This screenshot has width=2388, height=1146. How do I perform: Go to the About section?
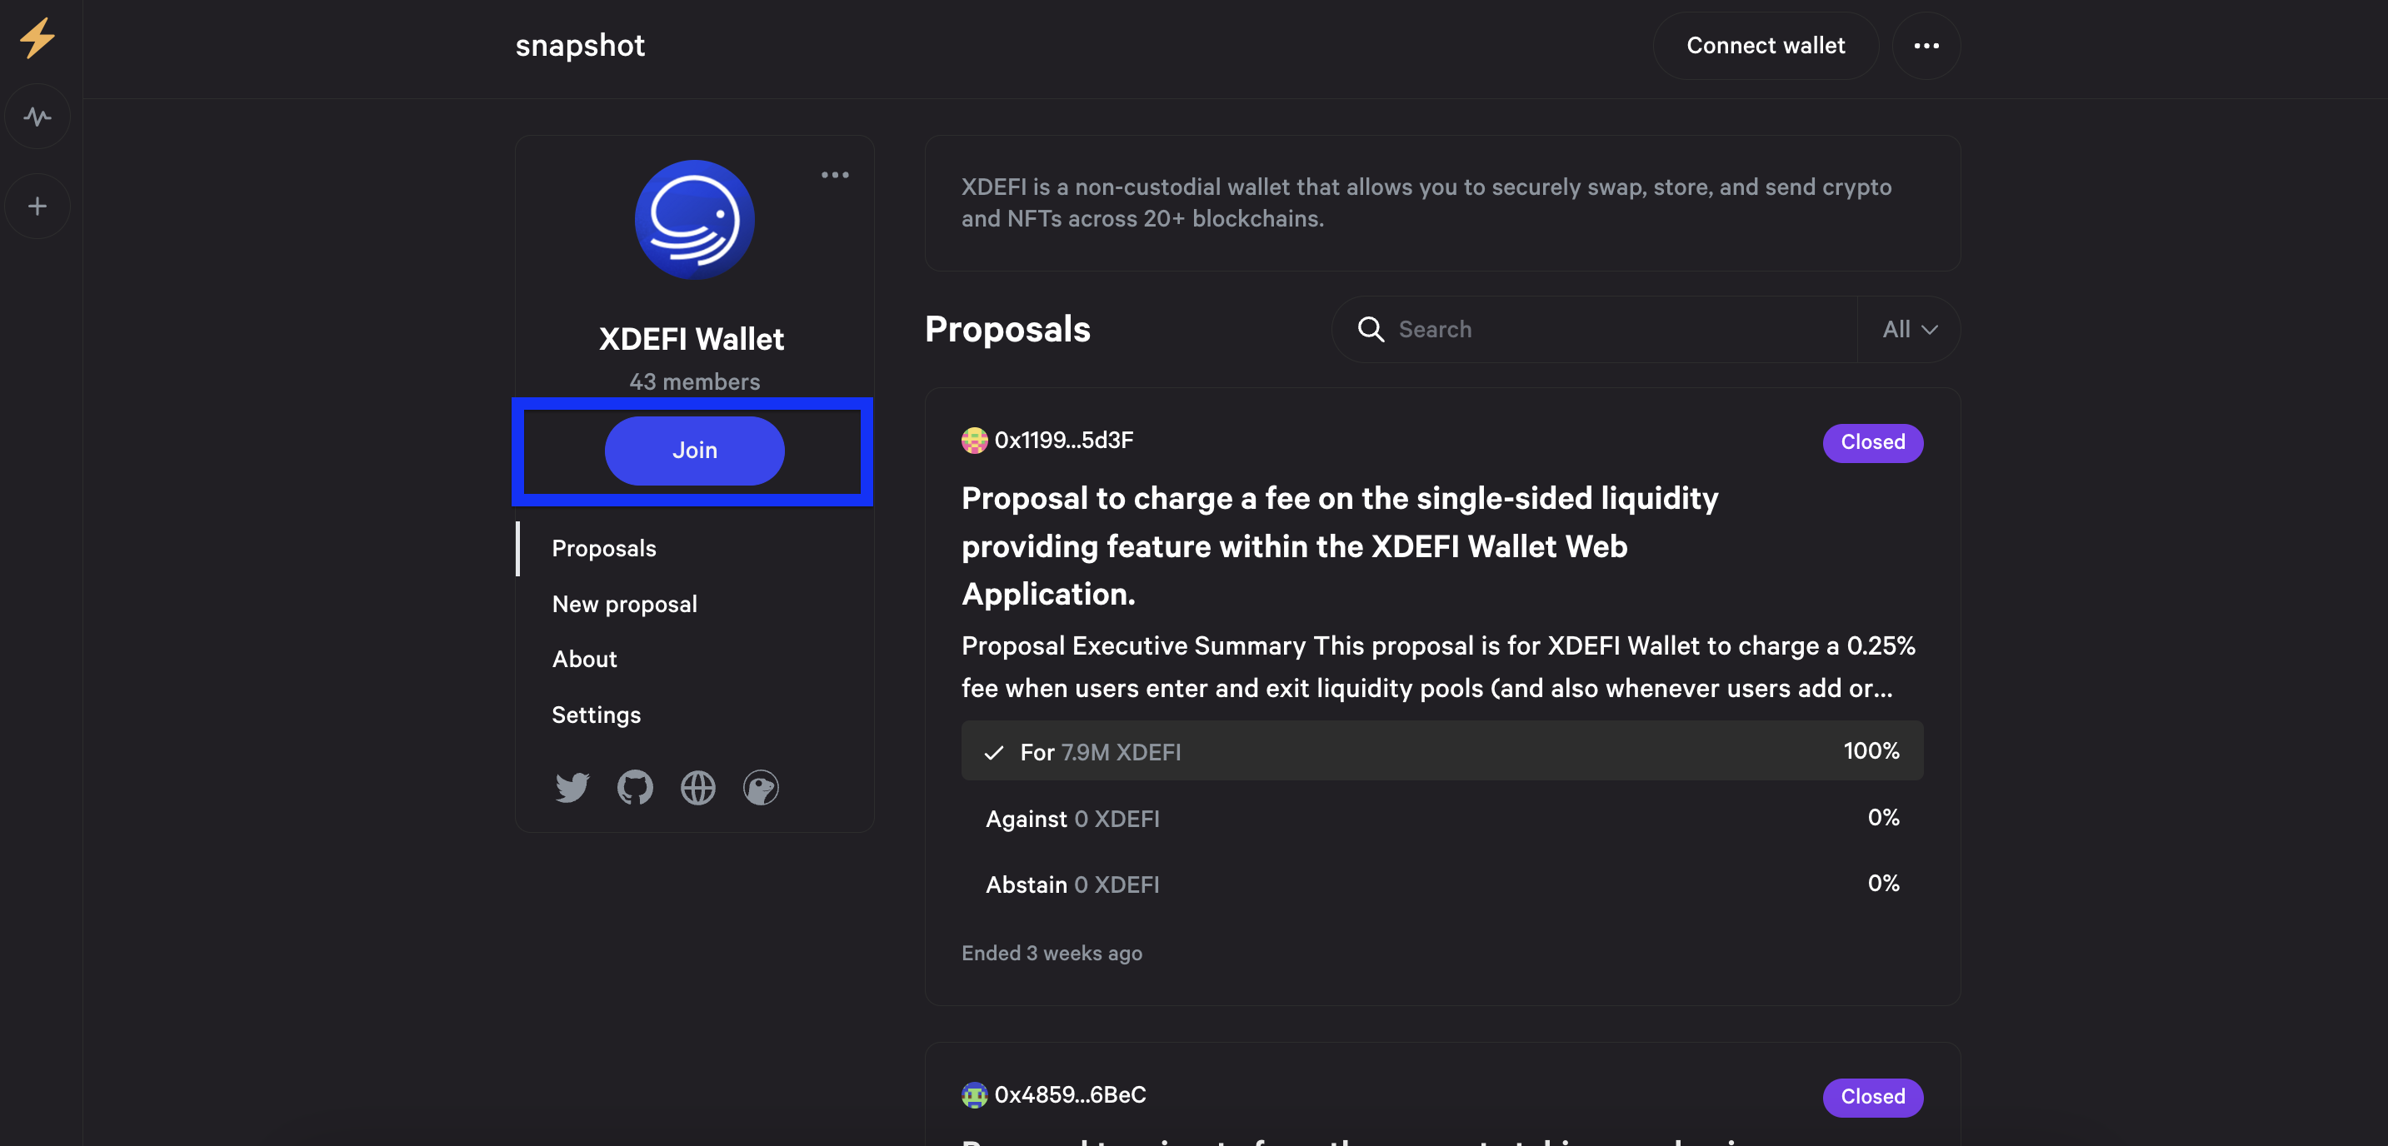coord(584,659)
